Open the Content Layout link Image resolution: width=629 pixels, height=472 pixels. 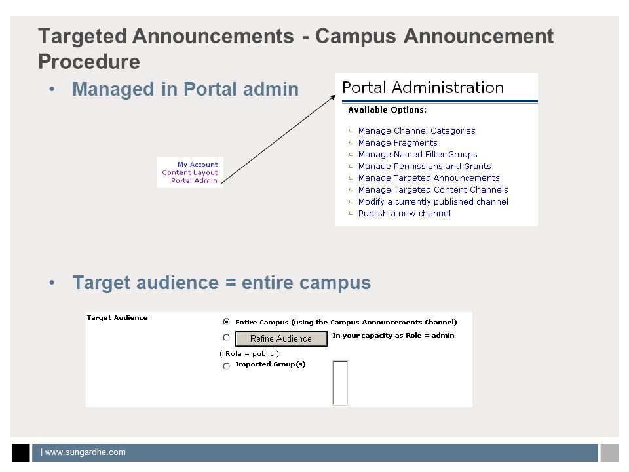[190, 172]
